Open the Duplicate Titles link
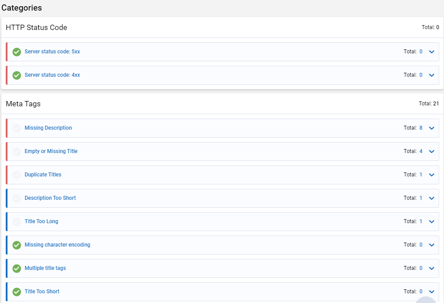The width and height of the screenshot is (444, 303). point(43,175)
